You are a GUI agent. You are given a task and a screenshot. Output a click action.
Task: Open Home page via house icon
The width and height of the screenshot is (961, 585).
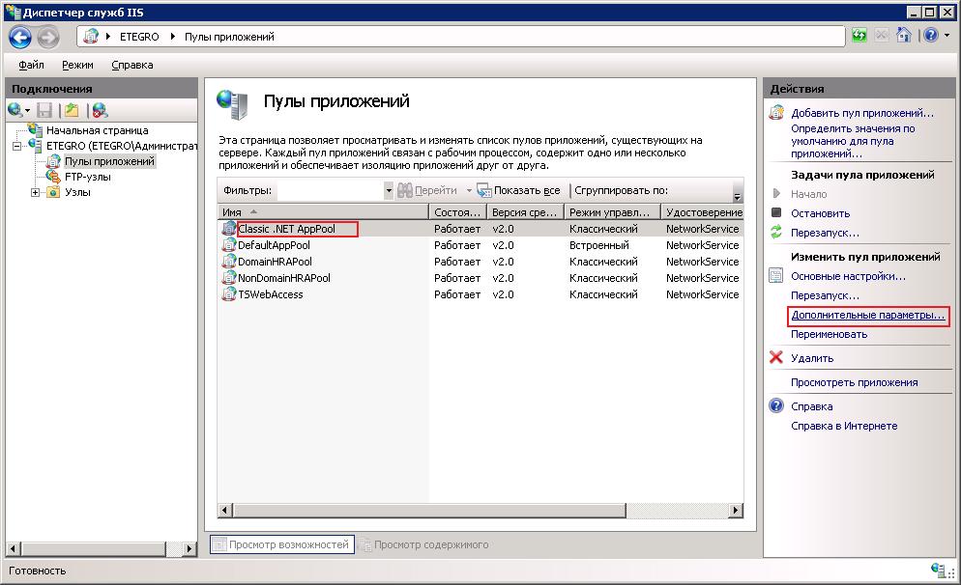click(x=903, y=35)
